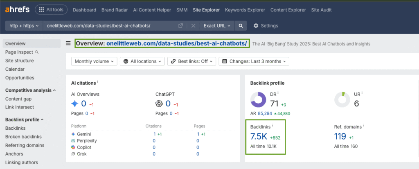The image size is (419, 169).
Task: Open the http + https protocol dropdown
Action: click(x=24, y=26)
